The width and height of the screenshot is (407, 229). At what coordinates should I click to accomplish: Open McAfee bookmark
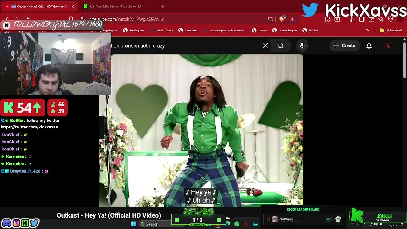pyautogui.click(x=310, y=31)
